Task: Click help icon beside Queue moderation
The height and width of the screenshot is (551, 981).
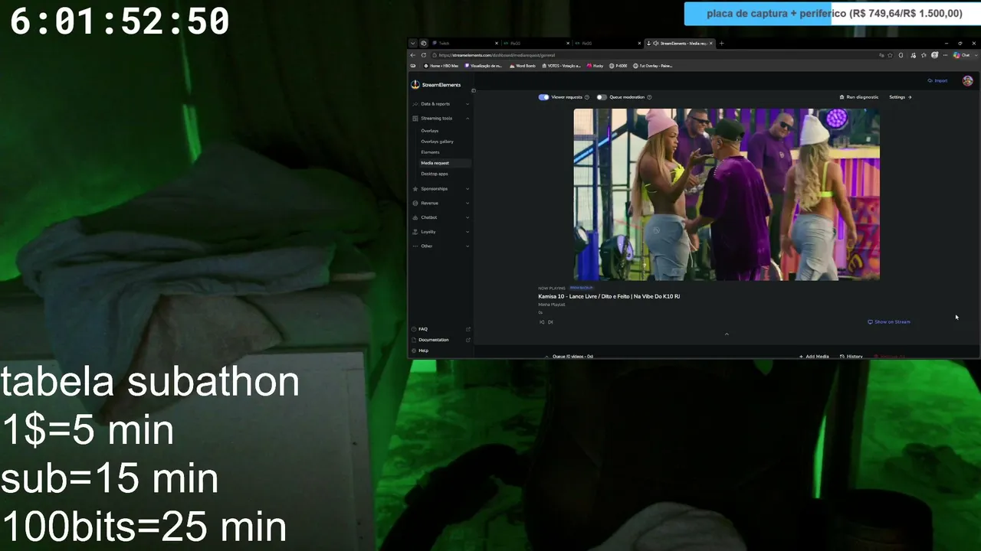Action: (x=649, y=97)
